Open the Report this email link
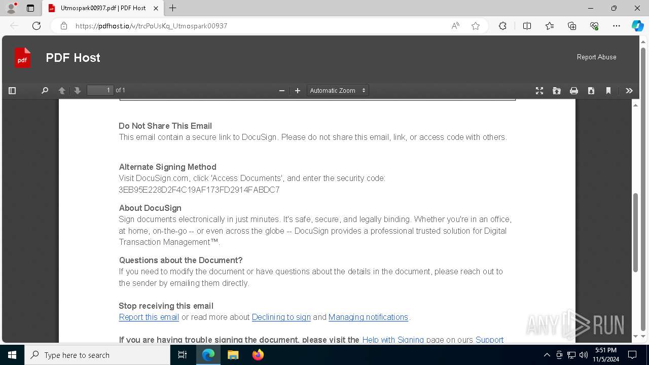 click(x=149, y=317)
